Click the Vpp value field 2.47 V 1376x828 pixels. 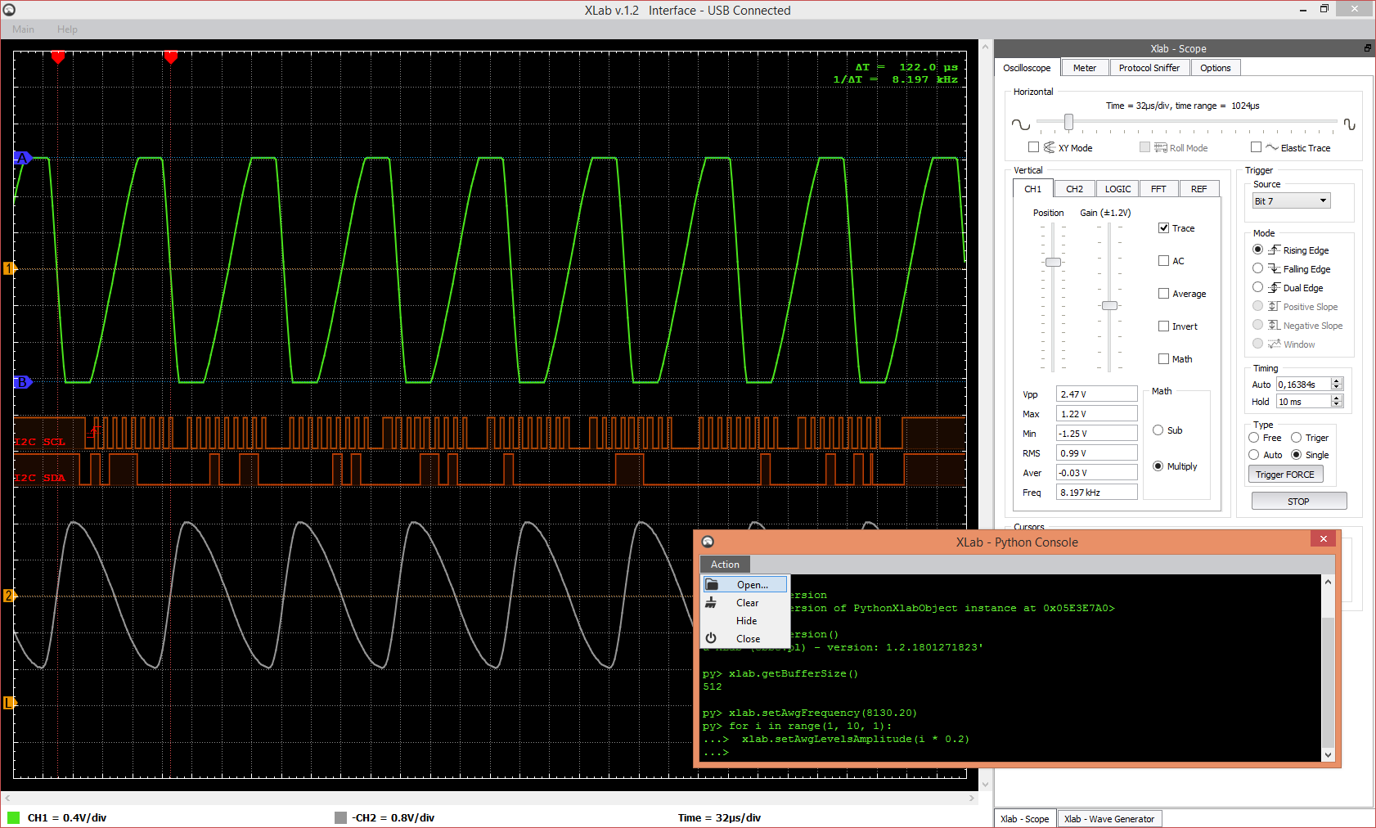click(x=1097, y=394)
